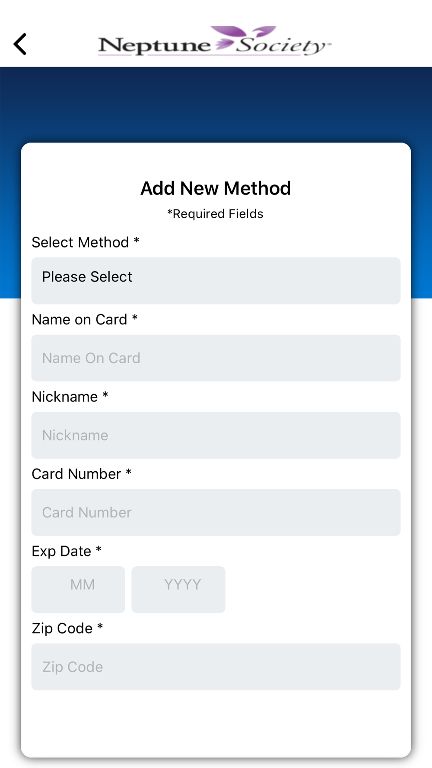Tap the Please Select placeholder text

87,276
